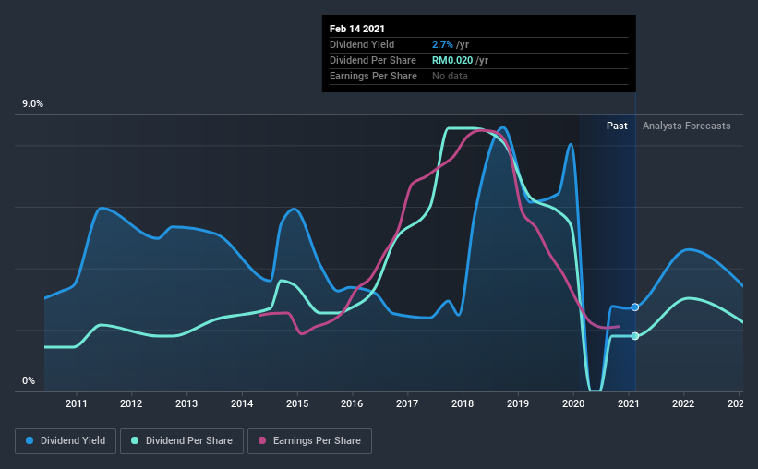
Task: Click the 2022 x-axis label
Action: pyautogui.click(x=683, y=403)
